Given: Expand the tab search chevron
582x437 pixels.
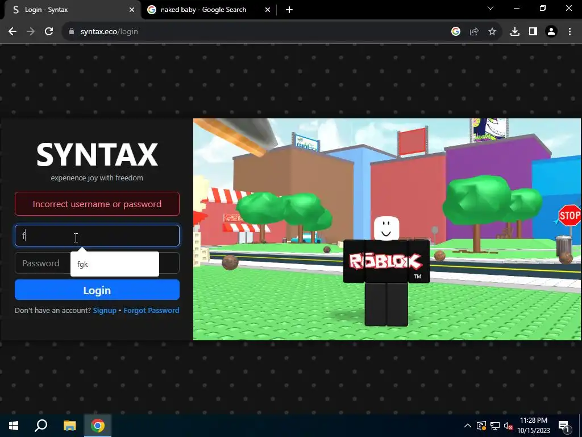Looking at the screenshot, I should pyautogui.click(x=490, y=8).
